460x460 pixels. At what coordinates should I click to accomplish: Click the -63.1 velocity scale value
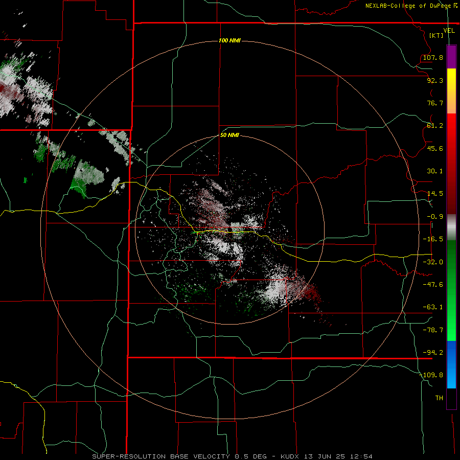tap(433, 307)
